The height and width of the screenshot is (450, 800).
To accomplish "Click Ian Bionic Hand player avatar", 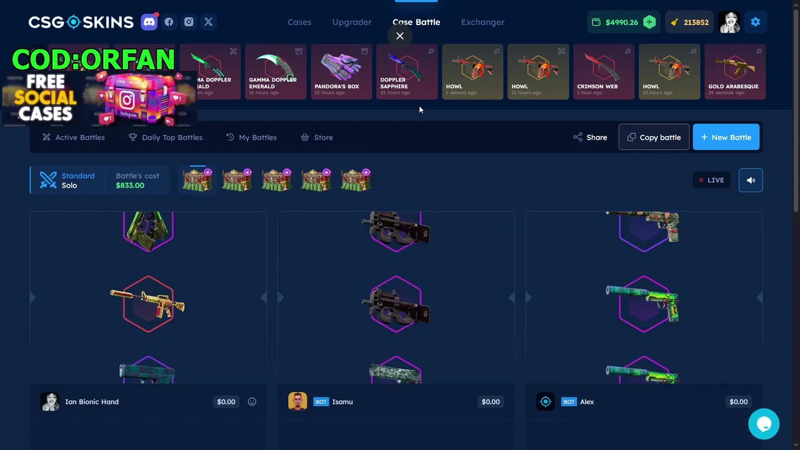I will (x=50, y=401).
